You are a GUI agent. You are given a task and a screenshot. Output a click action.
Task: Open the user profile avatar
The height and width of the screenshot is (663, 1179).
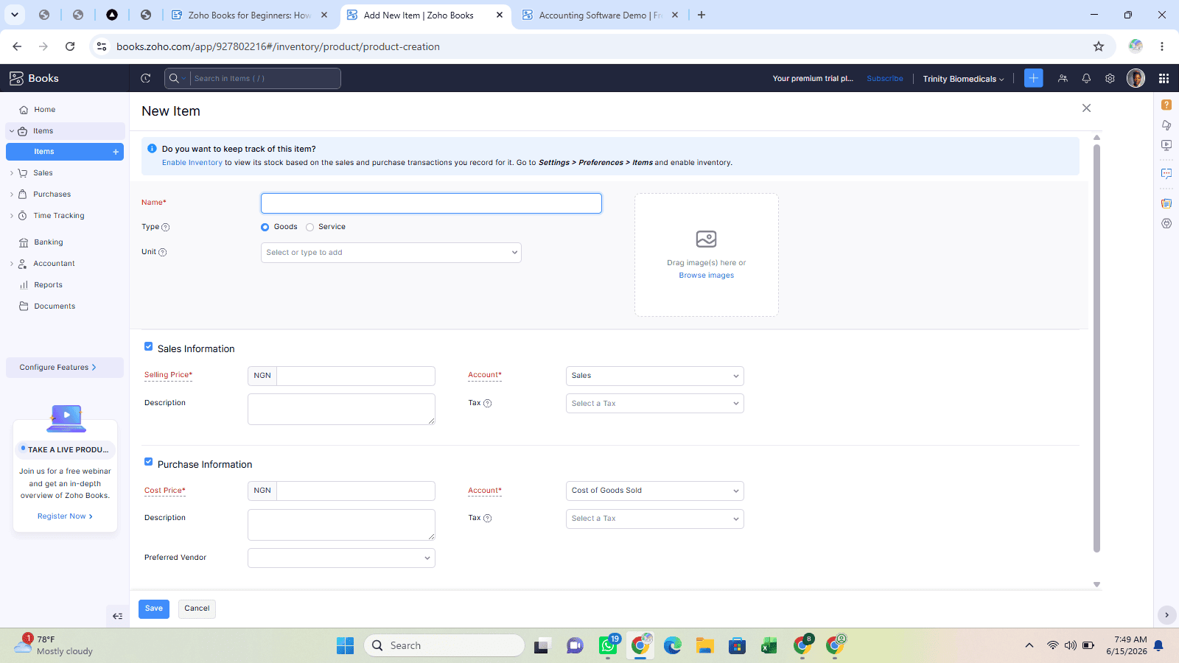coord(1136,78)
